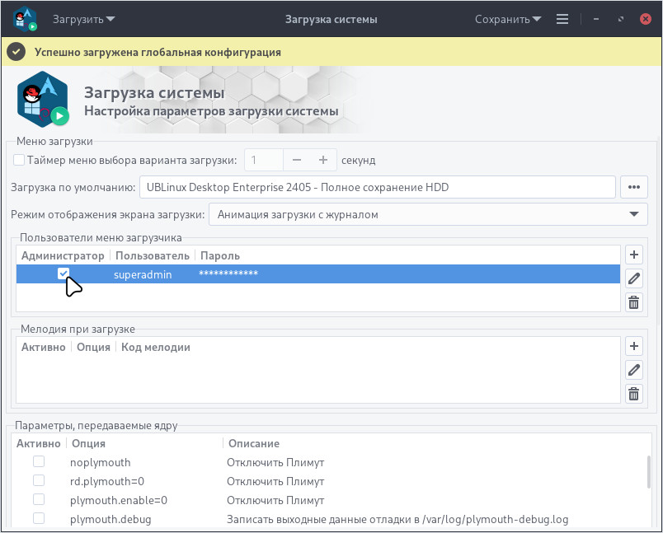Click the Опция column header in the melody table
The height and width of the screenshot is (533, 663).
pos(93,348)
